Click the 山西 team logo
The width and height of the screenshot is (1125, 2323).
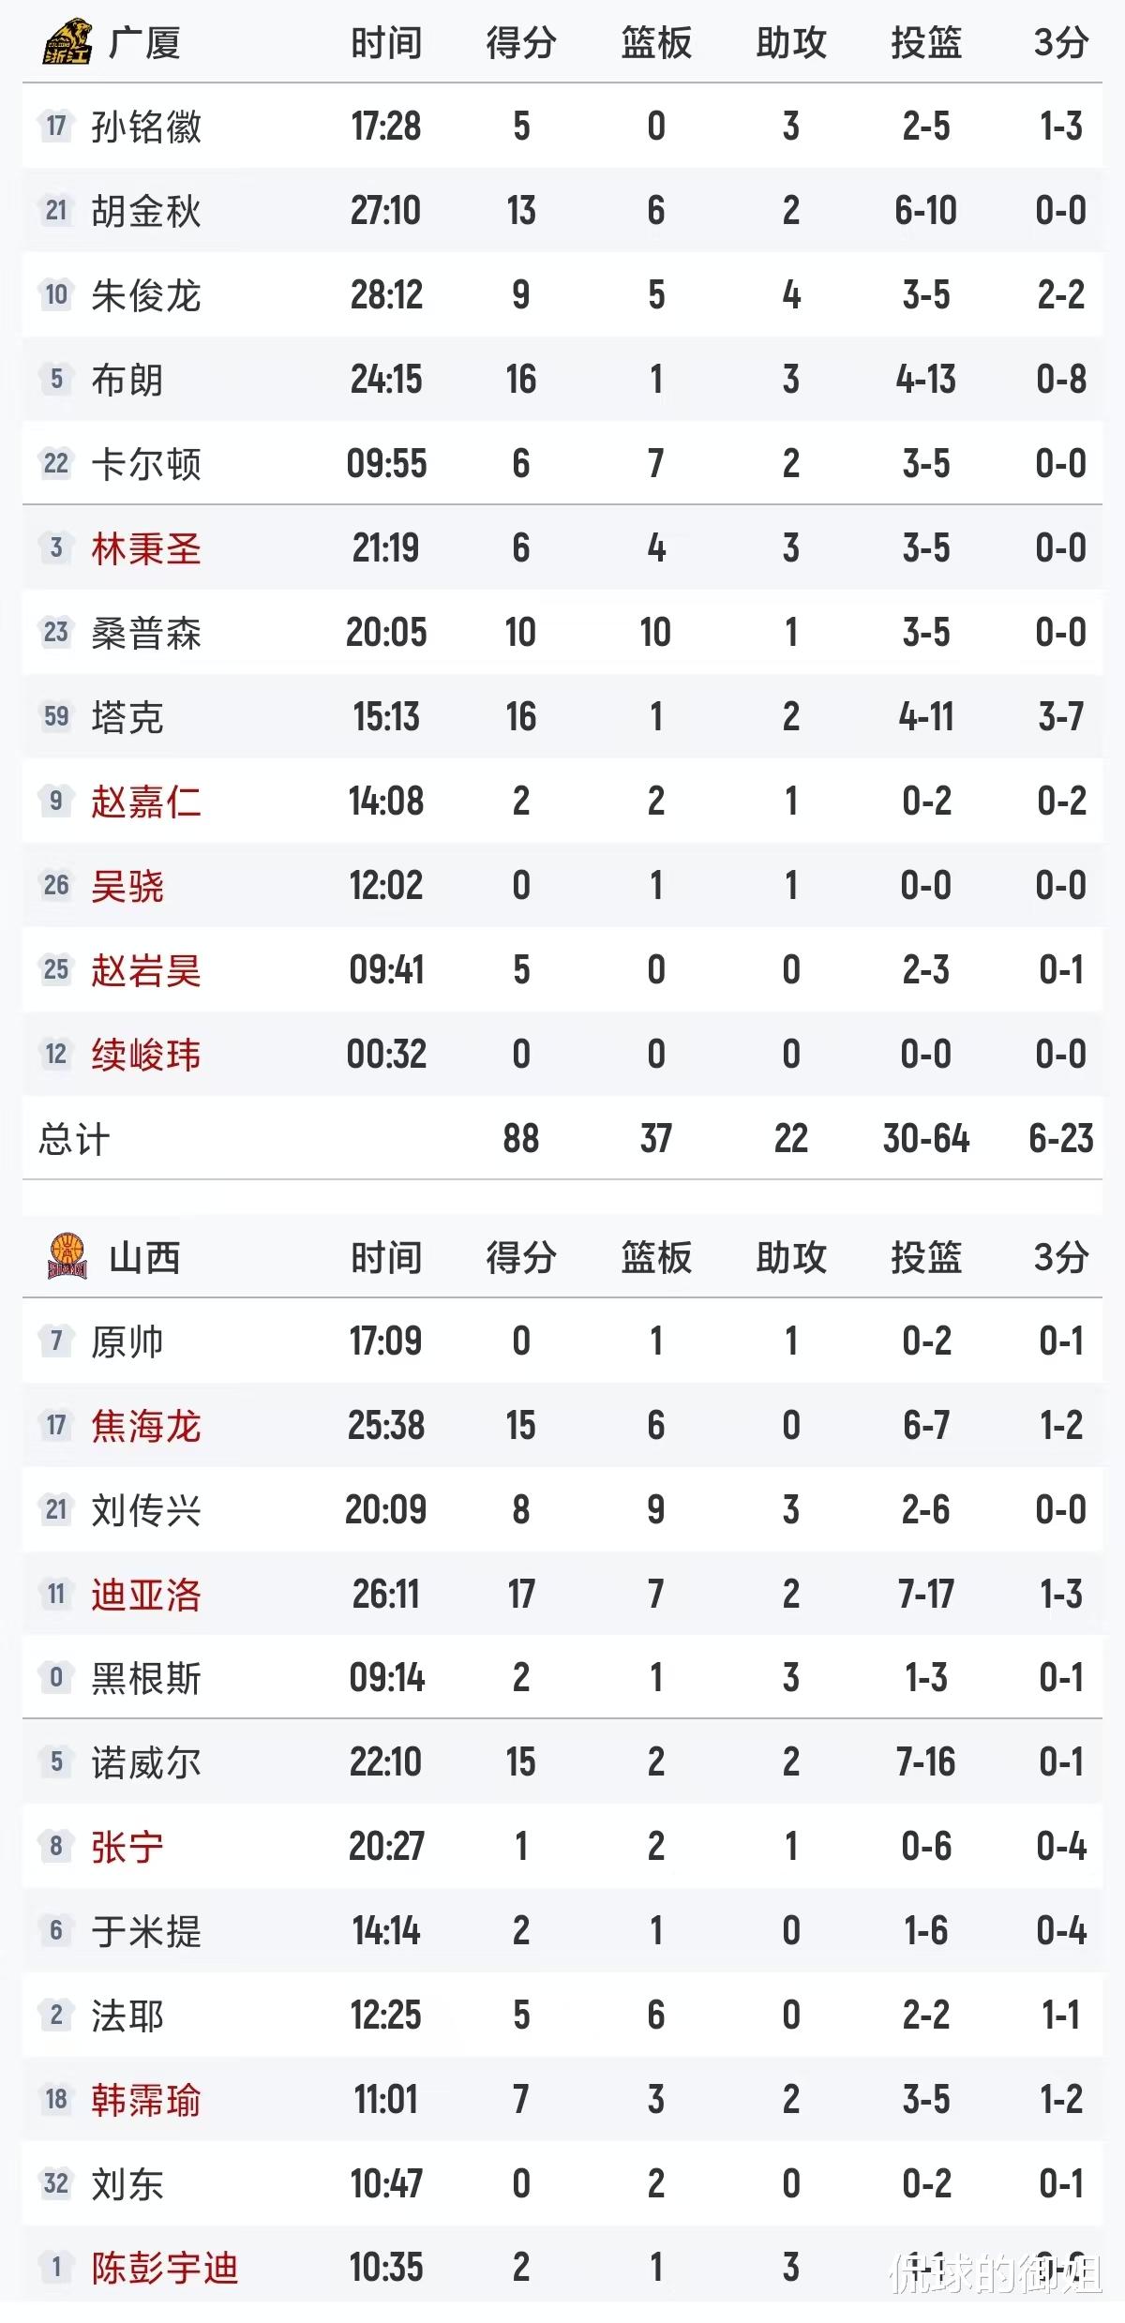67,1257
